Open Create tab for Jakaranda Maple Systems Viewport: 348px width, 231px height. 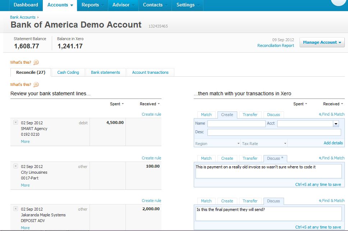pyautogui.click(x=227, y=201)
